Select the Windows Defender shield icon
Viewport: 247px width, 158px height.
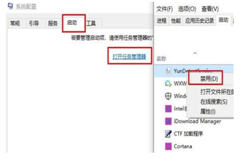coord(168,96)
